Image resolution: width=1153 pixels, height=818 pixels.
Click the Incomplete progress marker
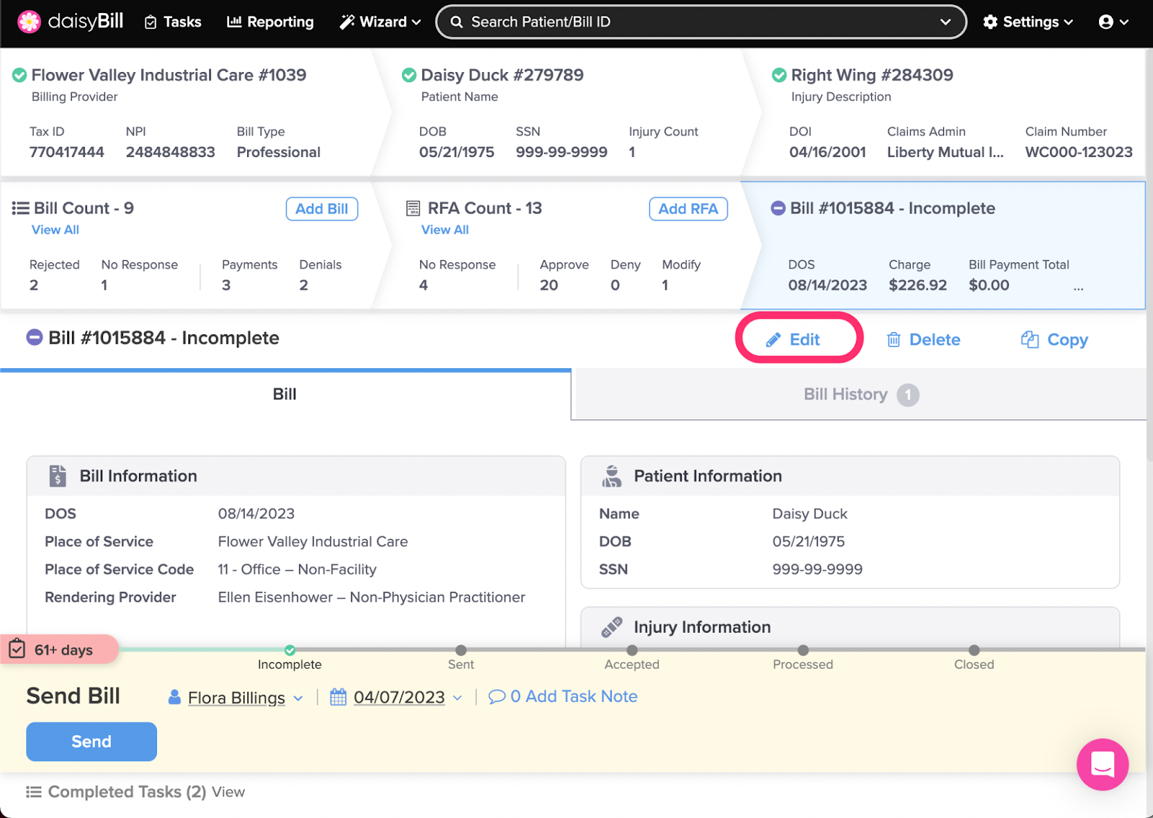coord(290,650)
